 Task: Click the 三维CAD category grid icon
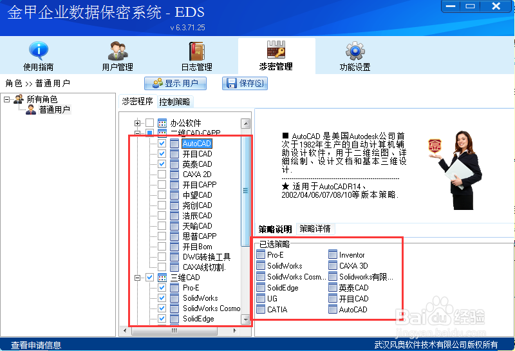pos(162,278)
